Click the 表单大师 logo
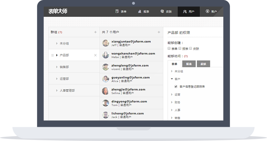Image resolution: width=267 pixels, height=141 pixels. pyautogui.click(x=58, y=11)
